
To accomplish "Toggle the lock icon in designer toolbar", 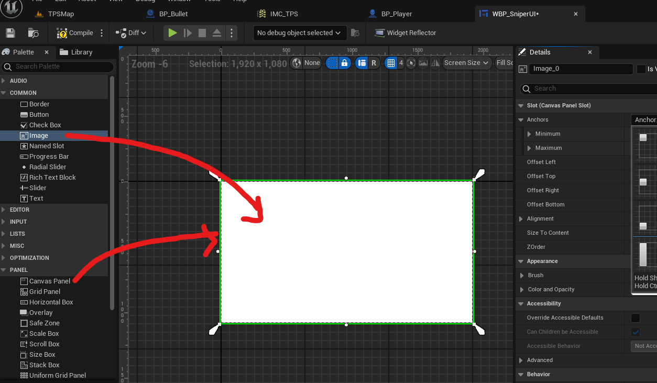I will [344, 63].
